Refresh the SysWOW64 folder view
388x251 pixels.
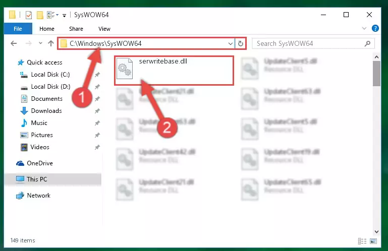click(241, 44)
